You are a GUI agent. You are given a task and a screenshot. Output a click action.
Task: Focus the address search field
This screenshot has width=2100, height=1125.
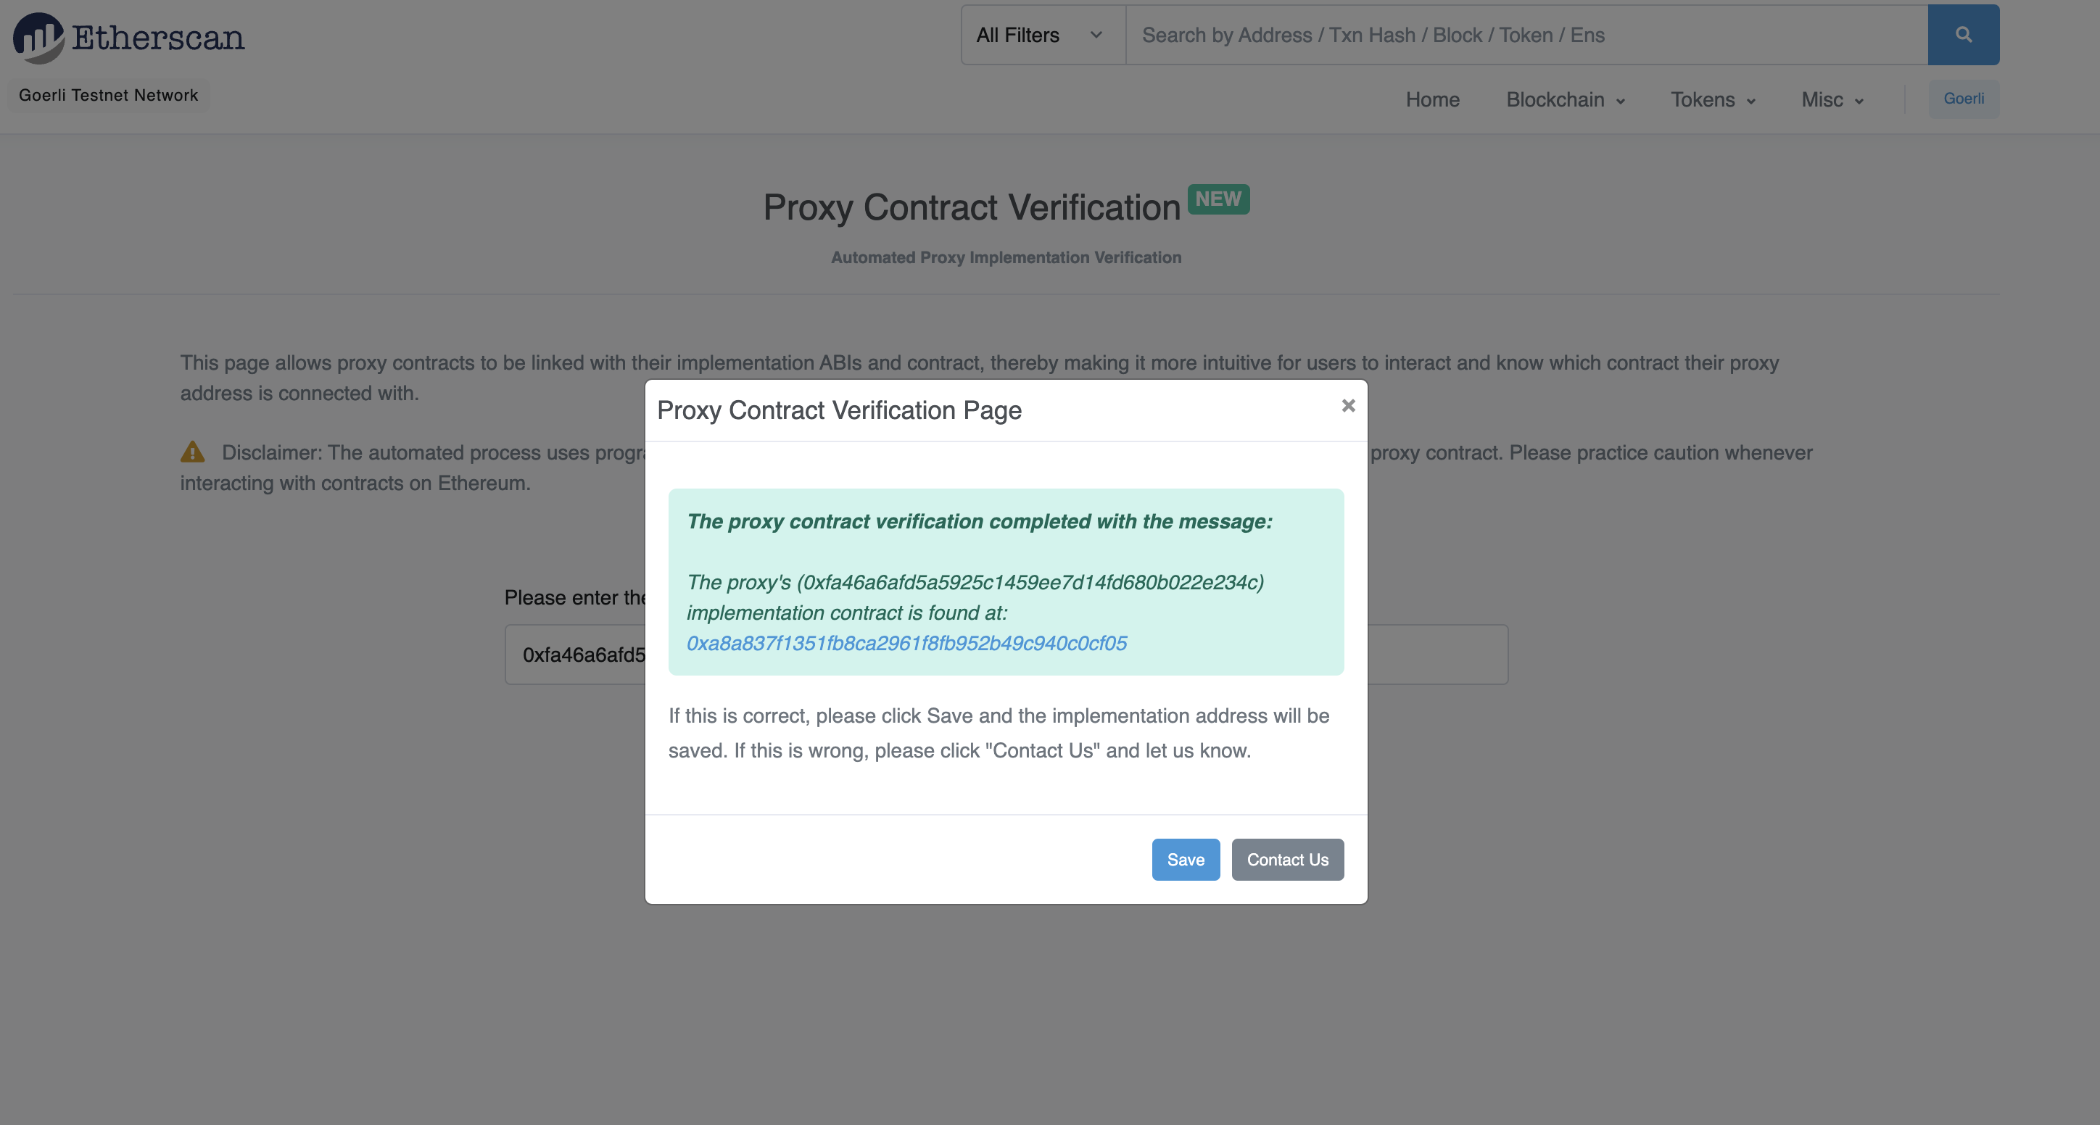click(x=1524, y=35)
